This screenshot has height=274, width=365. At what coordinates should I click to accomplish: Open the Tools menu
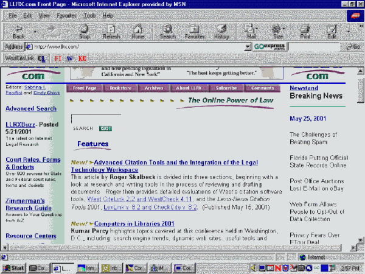click(x=89, y=14)
